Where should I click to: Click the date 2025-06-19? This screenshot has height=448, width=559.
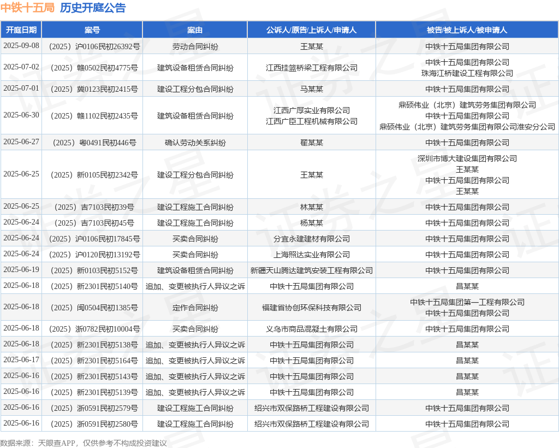(x=21, y=270)
